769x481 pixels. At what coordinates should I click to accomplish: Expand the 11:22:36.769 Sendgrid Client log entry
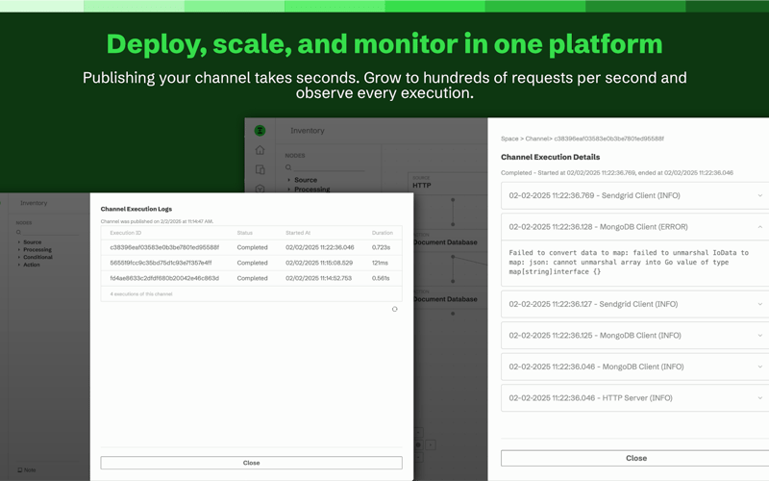(759, 195)
